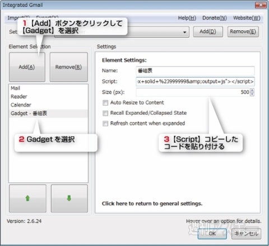Screen dimensions: 269x246
Task: Click the Script input field
Action: [195, 81]
